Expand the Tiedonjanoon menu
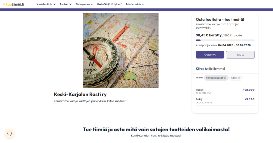 [84, 4]
